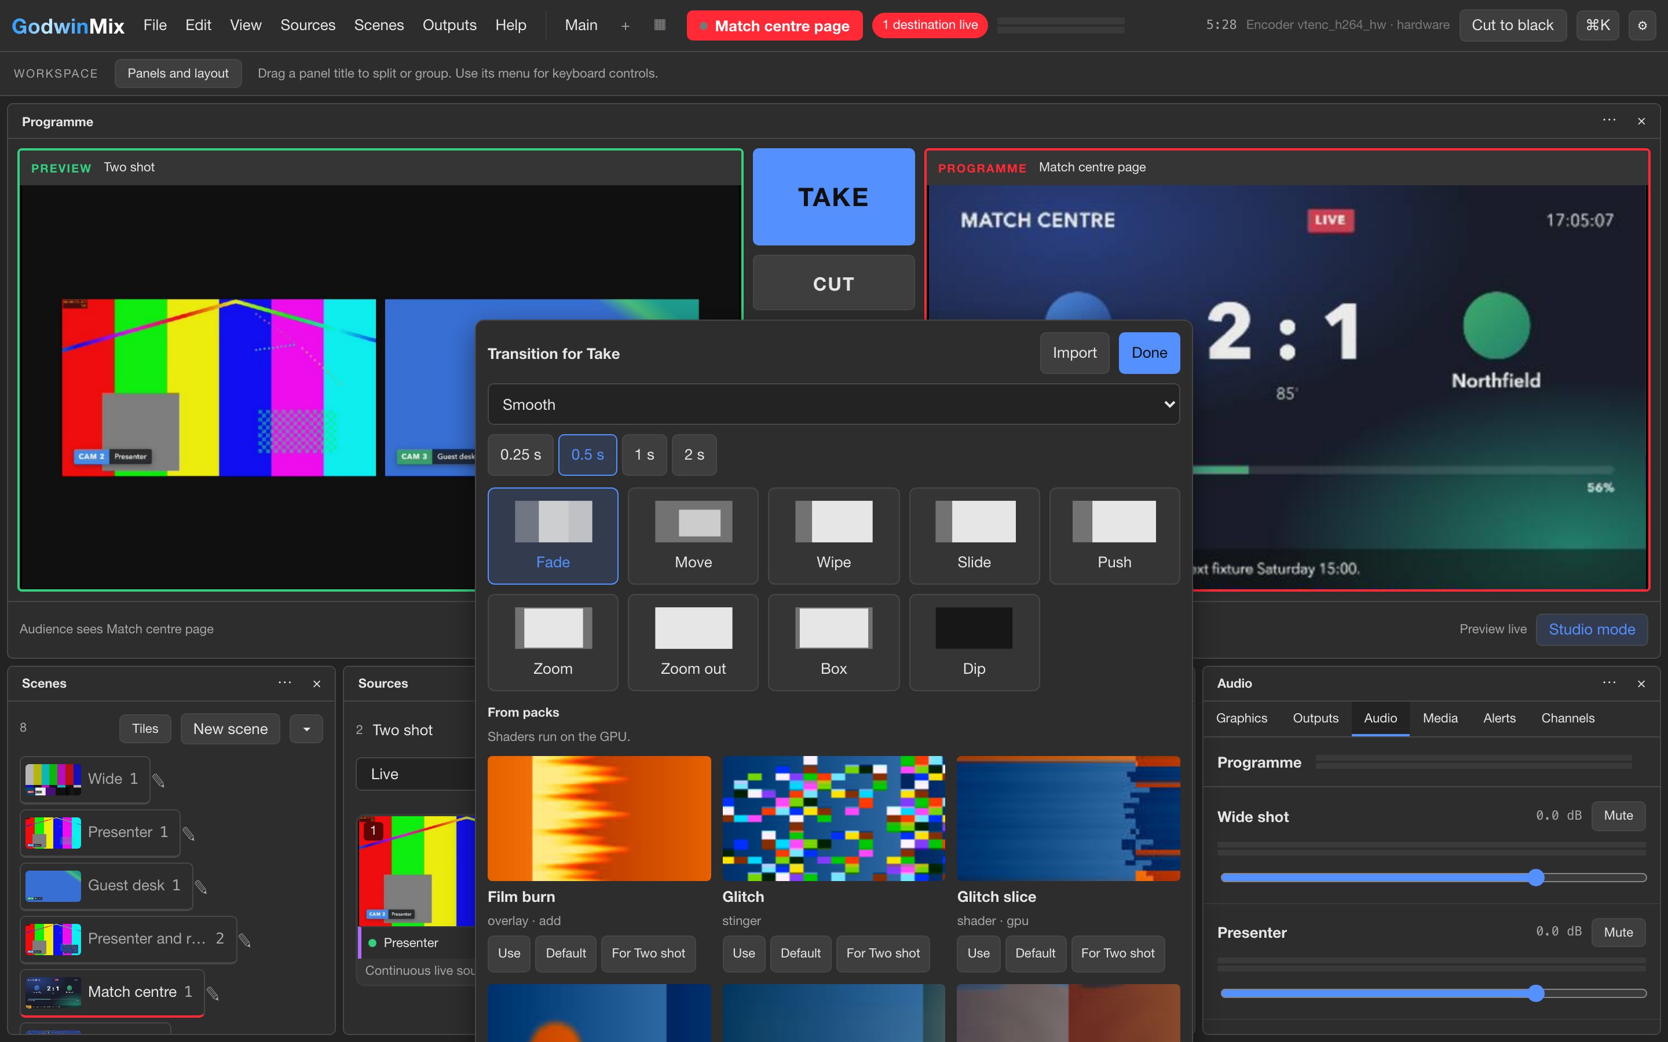Open the Smooth easing dropdown

tap(833, 405)
